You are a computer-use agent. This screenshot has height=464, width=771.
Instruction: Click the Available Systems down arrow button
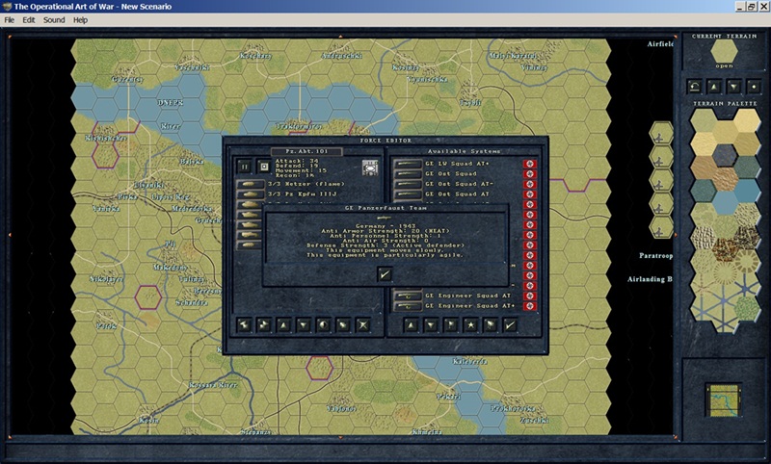click(x=431, y=325)
